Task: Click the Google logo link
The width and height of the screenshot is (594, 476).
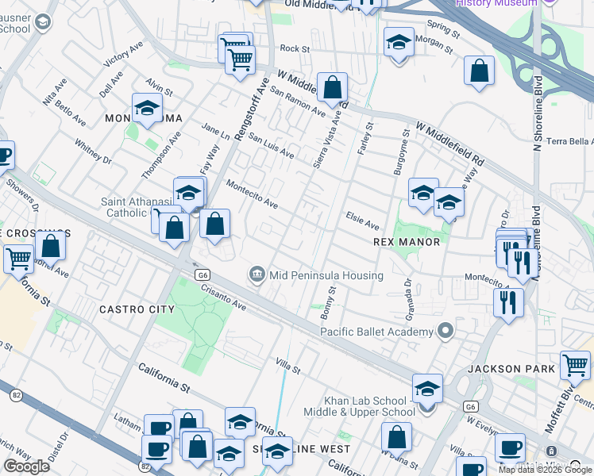Action: tap(27, 466)
